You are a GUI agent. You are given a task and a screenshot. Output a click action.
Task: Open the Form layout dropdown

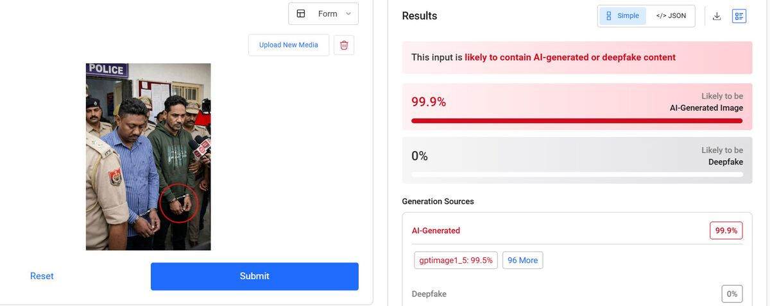(323, 13)
